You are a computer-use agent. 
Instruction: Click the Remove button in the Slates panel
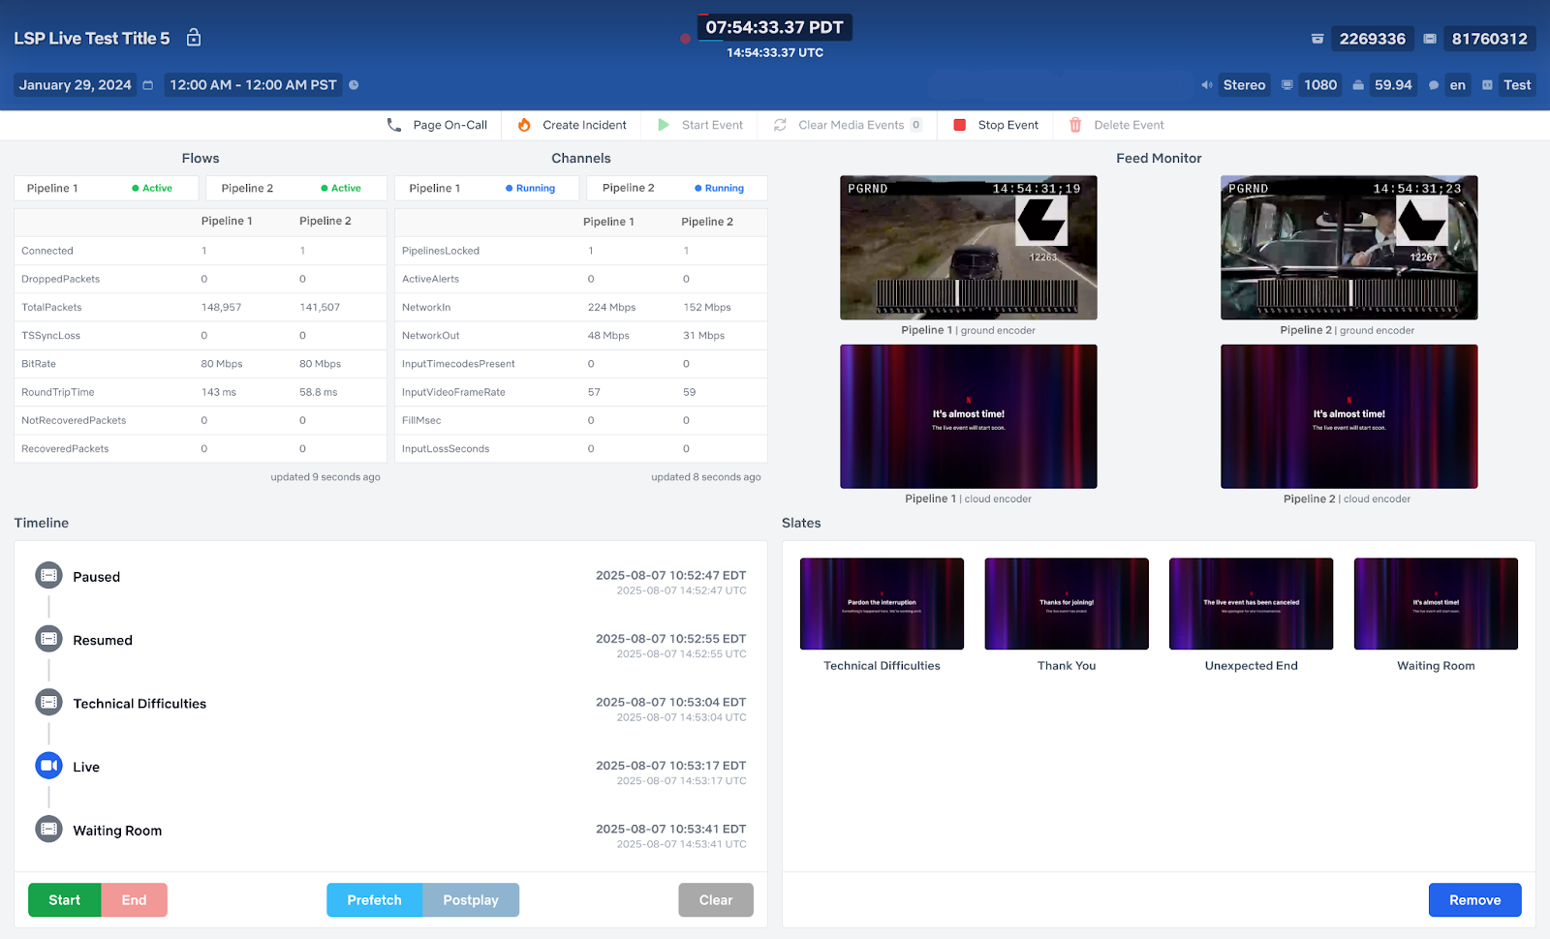(1474, 899)
